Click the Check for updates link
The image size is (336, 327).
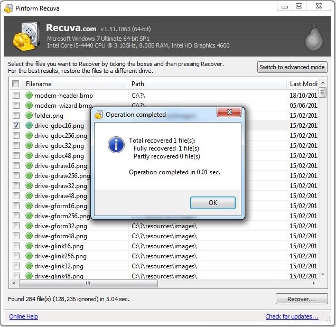292,316
